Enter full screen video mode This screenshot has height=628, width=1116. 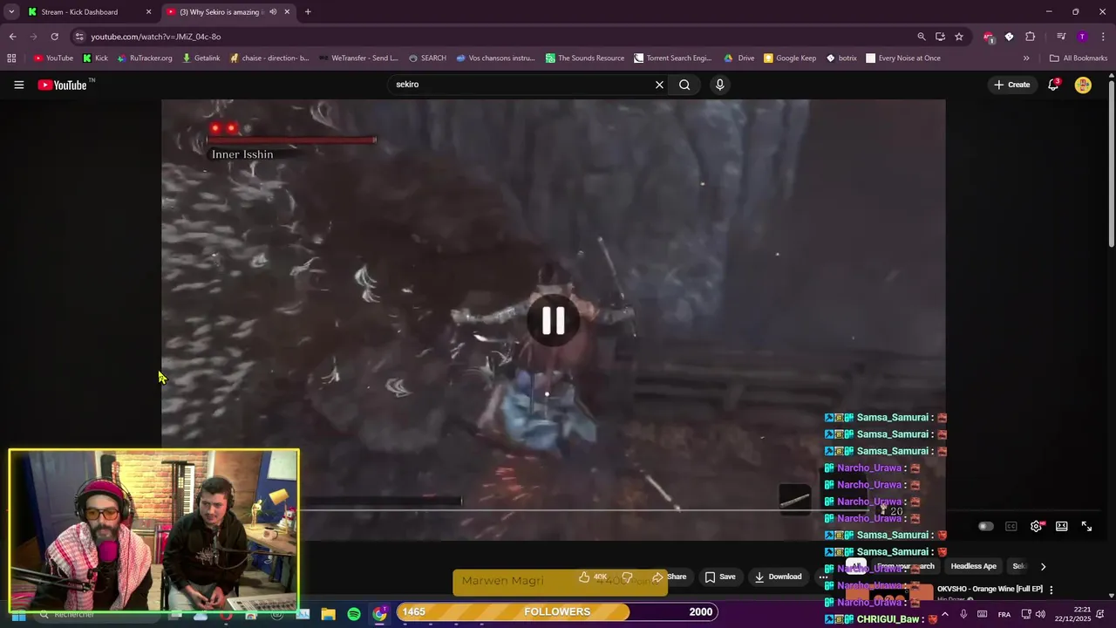[1086, 527]
